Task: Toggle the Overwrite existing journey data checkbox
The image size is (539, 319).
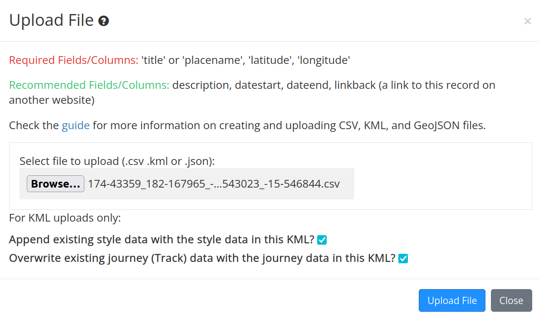Action: click(x=403, y=258)
